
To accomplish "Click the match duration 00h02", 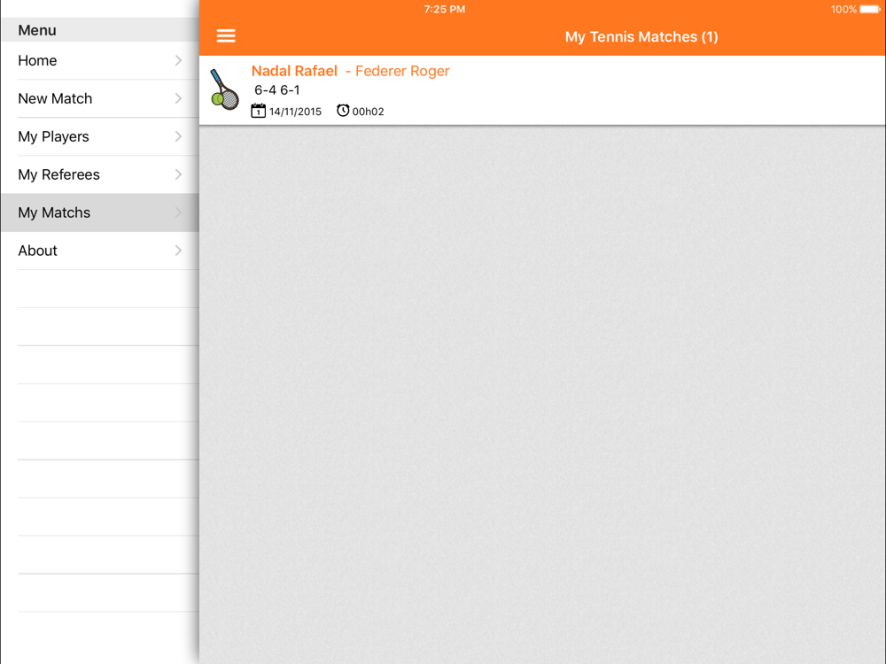I will point(368,112).
